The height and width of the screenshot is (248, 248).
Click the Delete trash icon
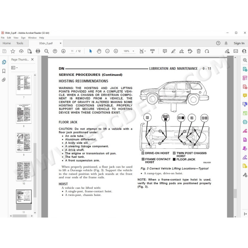click(198, 51)
